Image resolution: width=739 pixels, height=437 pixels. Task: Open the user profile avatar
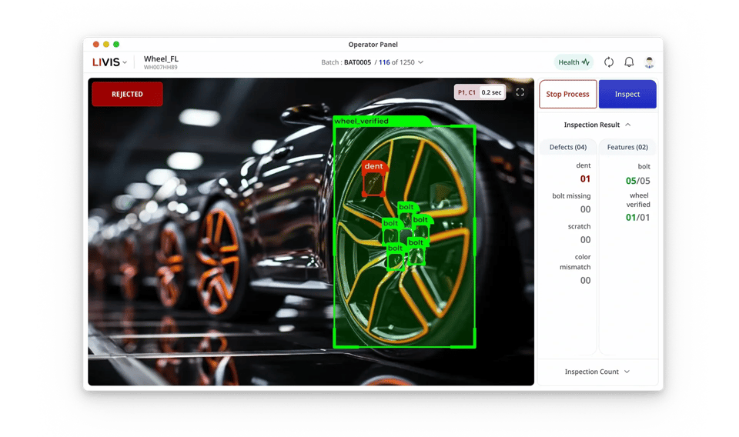click(x=649, y=62)
